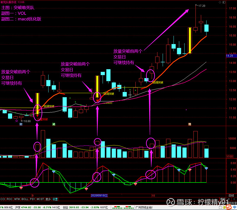Viewport: 237px width, 210px height.
Task: Open the 减 info marker under the candles
Action: [x=54, y=124]
